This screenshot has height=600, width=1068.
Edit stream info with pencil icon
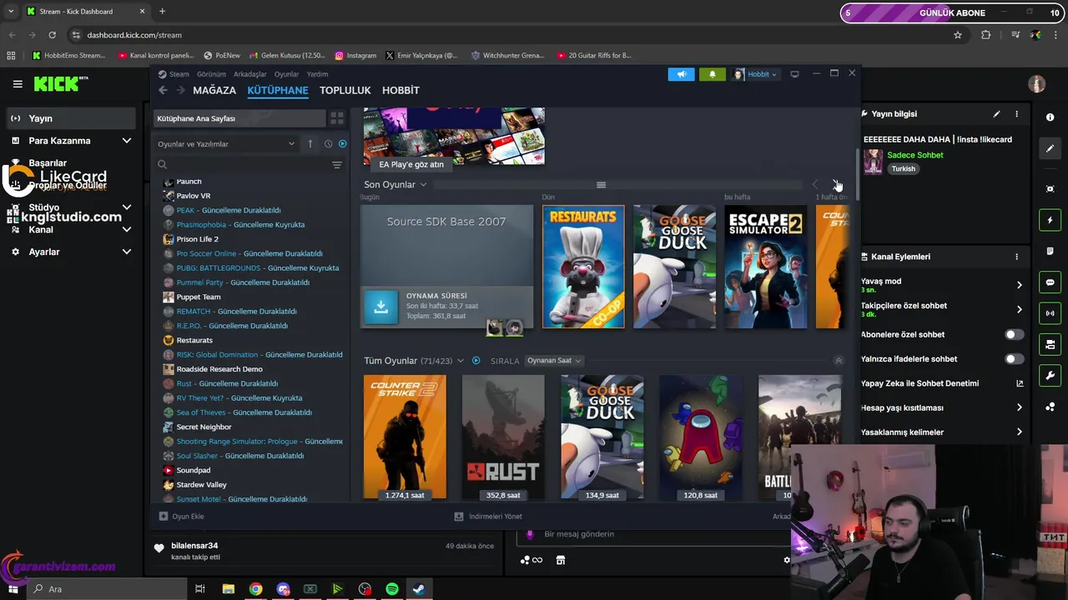point(996,114)
